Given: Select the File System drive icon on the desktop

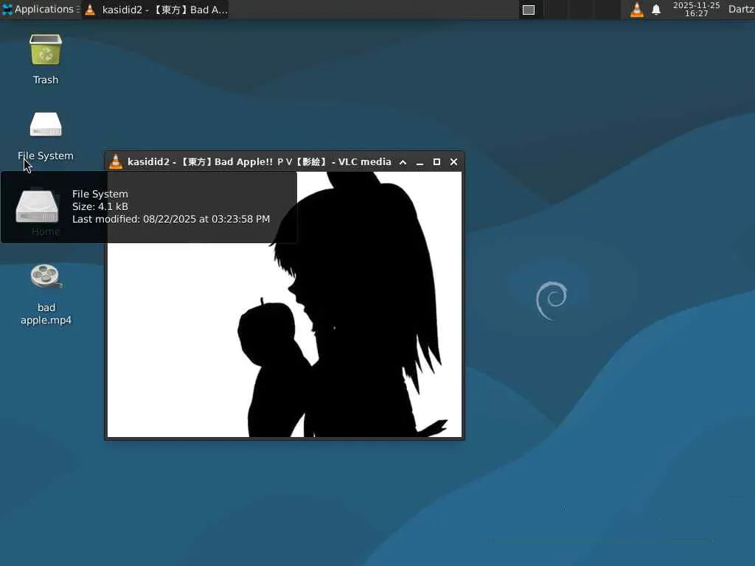Looking at the screenshot, I should click(46, 125).
